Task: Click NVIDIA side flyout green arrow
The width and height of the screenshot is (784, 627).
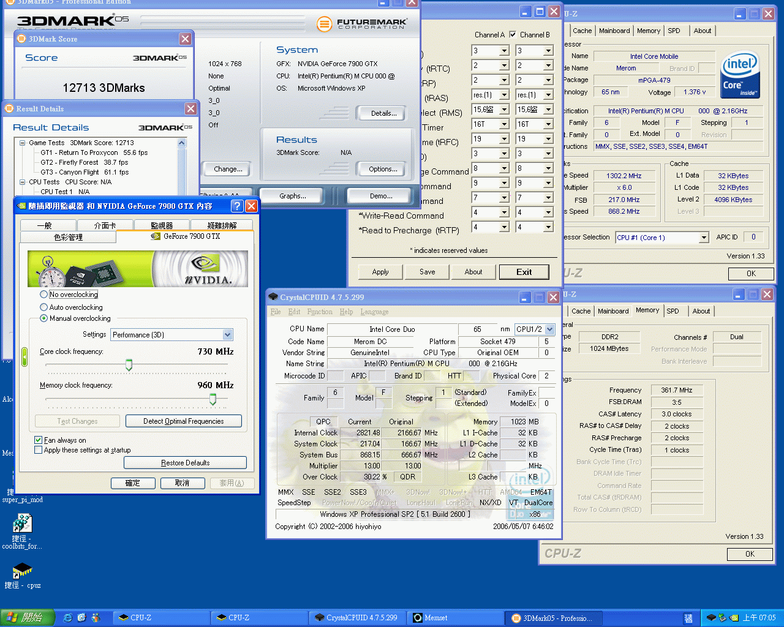Action: coord(24,357)
